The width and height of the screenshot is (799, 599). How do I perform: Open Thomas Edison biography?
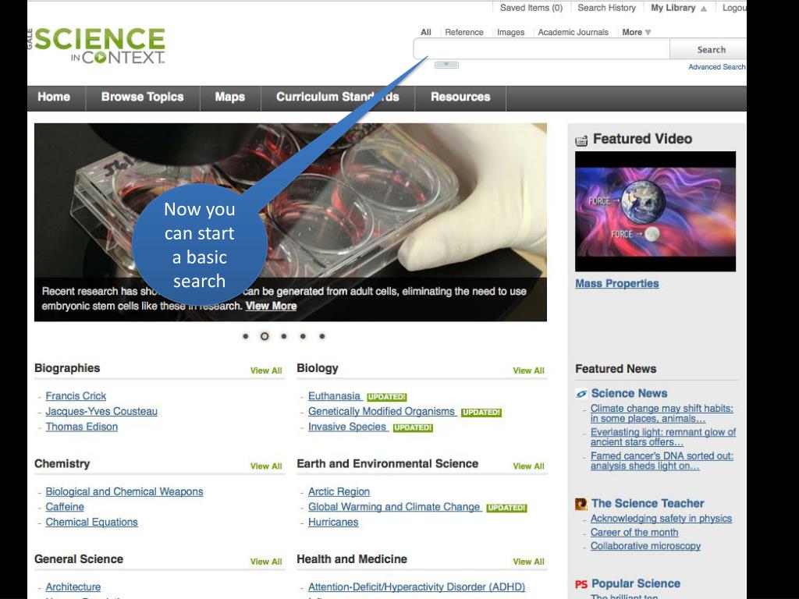click(x=81, y=427)
